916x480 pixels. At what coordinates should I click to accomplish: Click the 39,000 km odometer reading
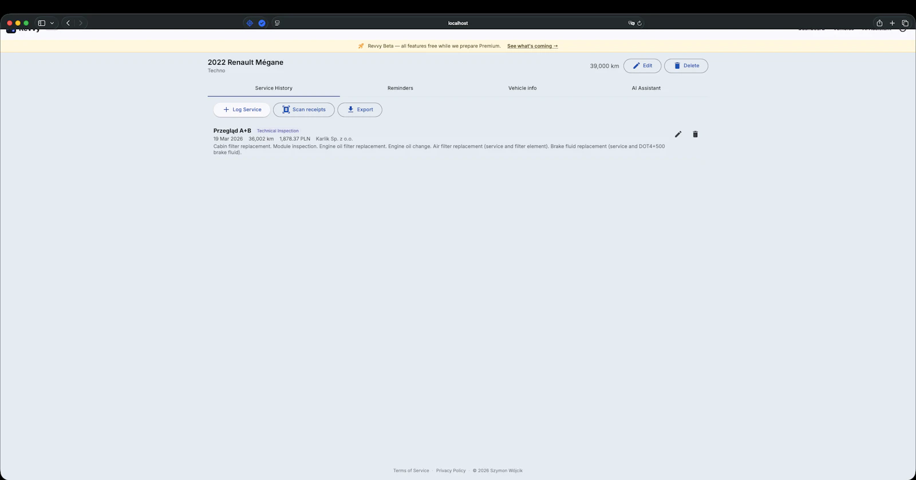pos(605,66)
